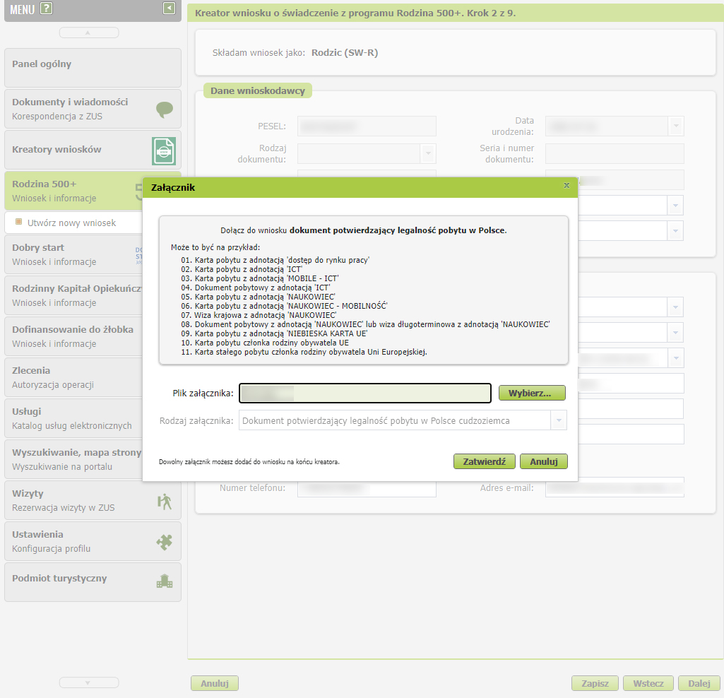Click the Plik załącznika input field

point(364,393)
